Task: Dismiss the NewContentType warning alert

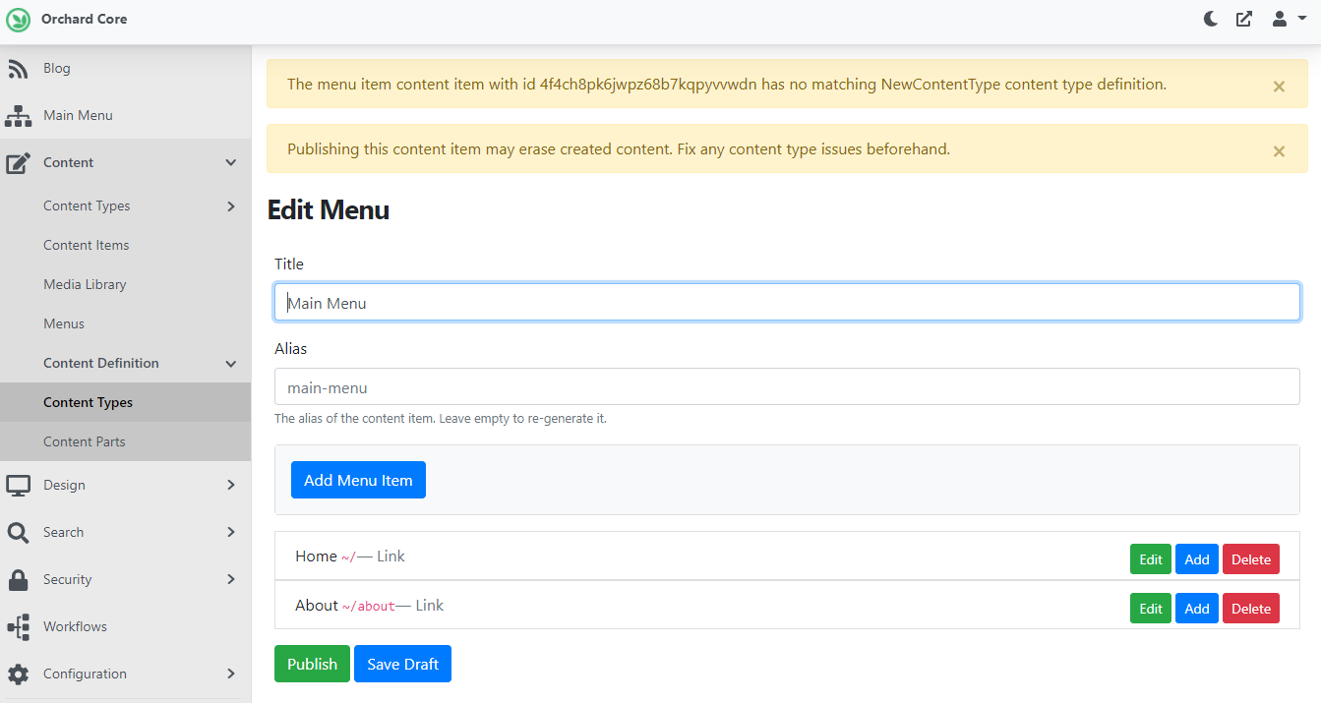Action: (x=1279, y=87)
